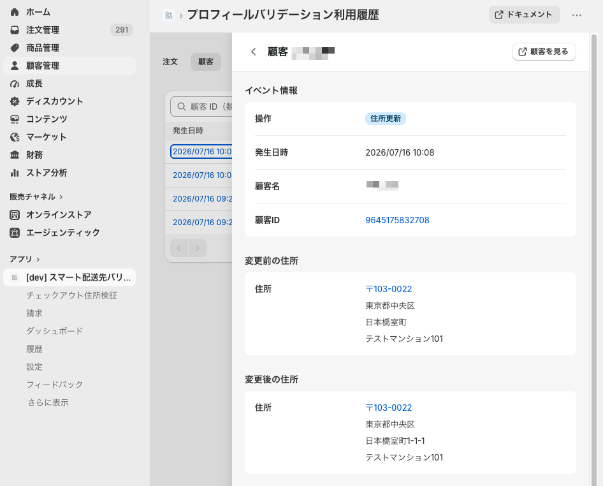Select the highlighted 2026/07/16 10:0 first table row
Viewport: 603px width, 486px height.
pyautogui.click(x=201, y=152)
